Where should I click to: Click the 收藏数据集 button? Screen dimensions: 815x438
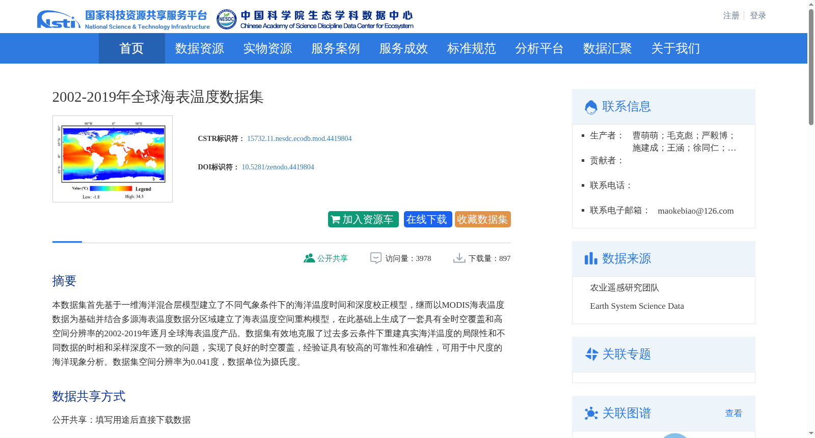[x=483, y=219]
